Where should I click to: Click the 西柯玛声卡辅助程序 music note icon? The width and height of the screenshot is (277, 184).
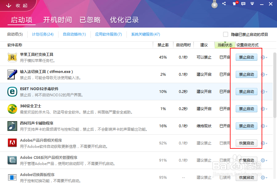[12, 126]
